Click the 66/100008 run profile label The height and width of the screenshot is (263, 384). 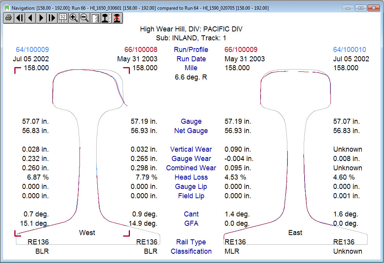pyautogui.click(x=141, y=50)
